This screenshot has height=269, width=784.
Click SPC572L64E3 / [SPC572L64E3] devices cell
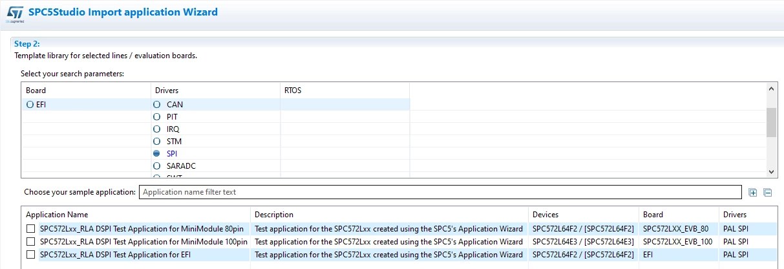[584, 242]
